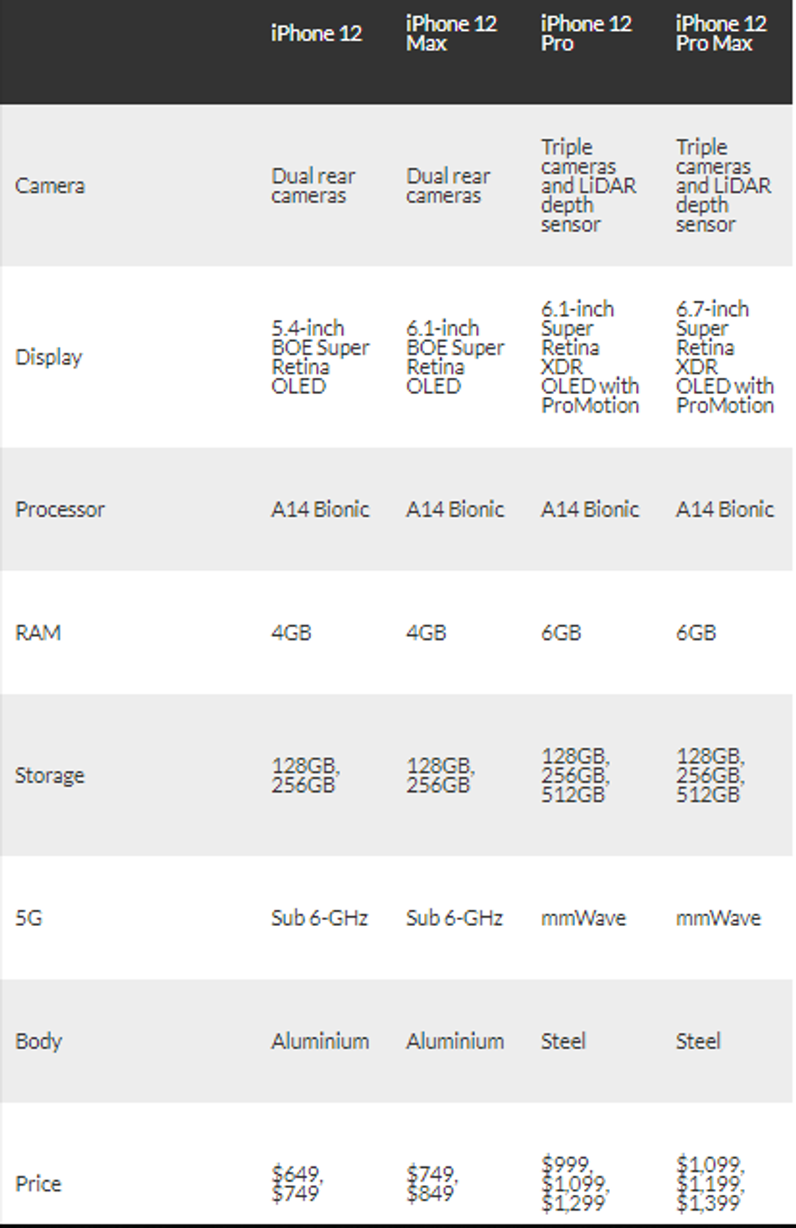This screenshot has width=796, height=1228.
Task: Select the RAM row label
Action: point(38,632)
